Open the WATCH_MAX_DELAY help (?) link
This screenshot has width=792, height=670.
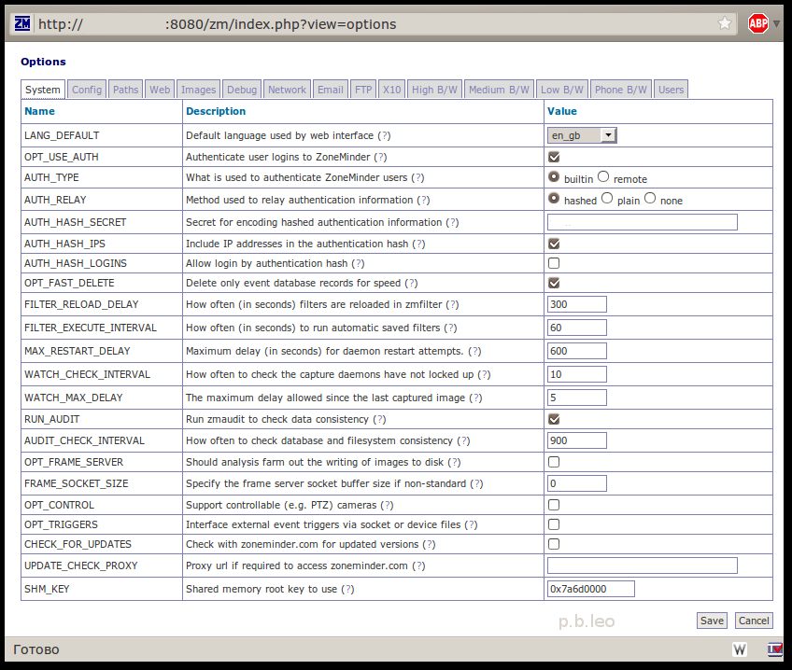point(475,398)
